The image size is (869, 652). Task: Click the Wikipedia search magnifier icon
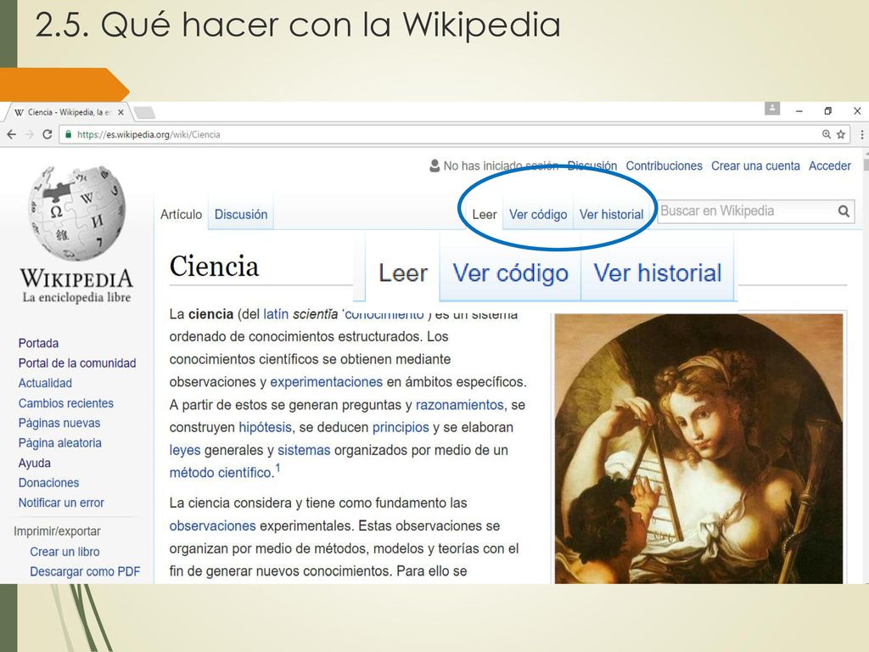coord(844,211)
